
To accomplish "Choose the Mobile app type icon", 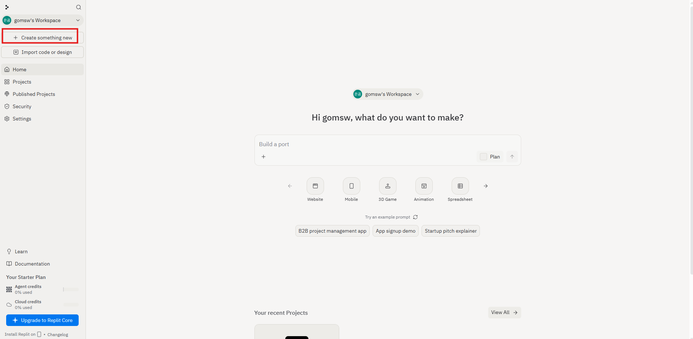I will coord(352,186).
